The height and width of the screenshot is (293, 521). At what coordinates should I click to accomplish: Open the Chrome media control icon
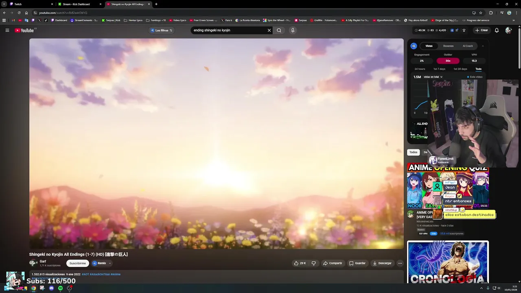[501, 13]
